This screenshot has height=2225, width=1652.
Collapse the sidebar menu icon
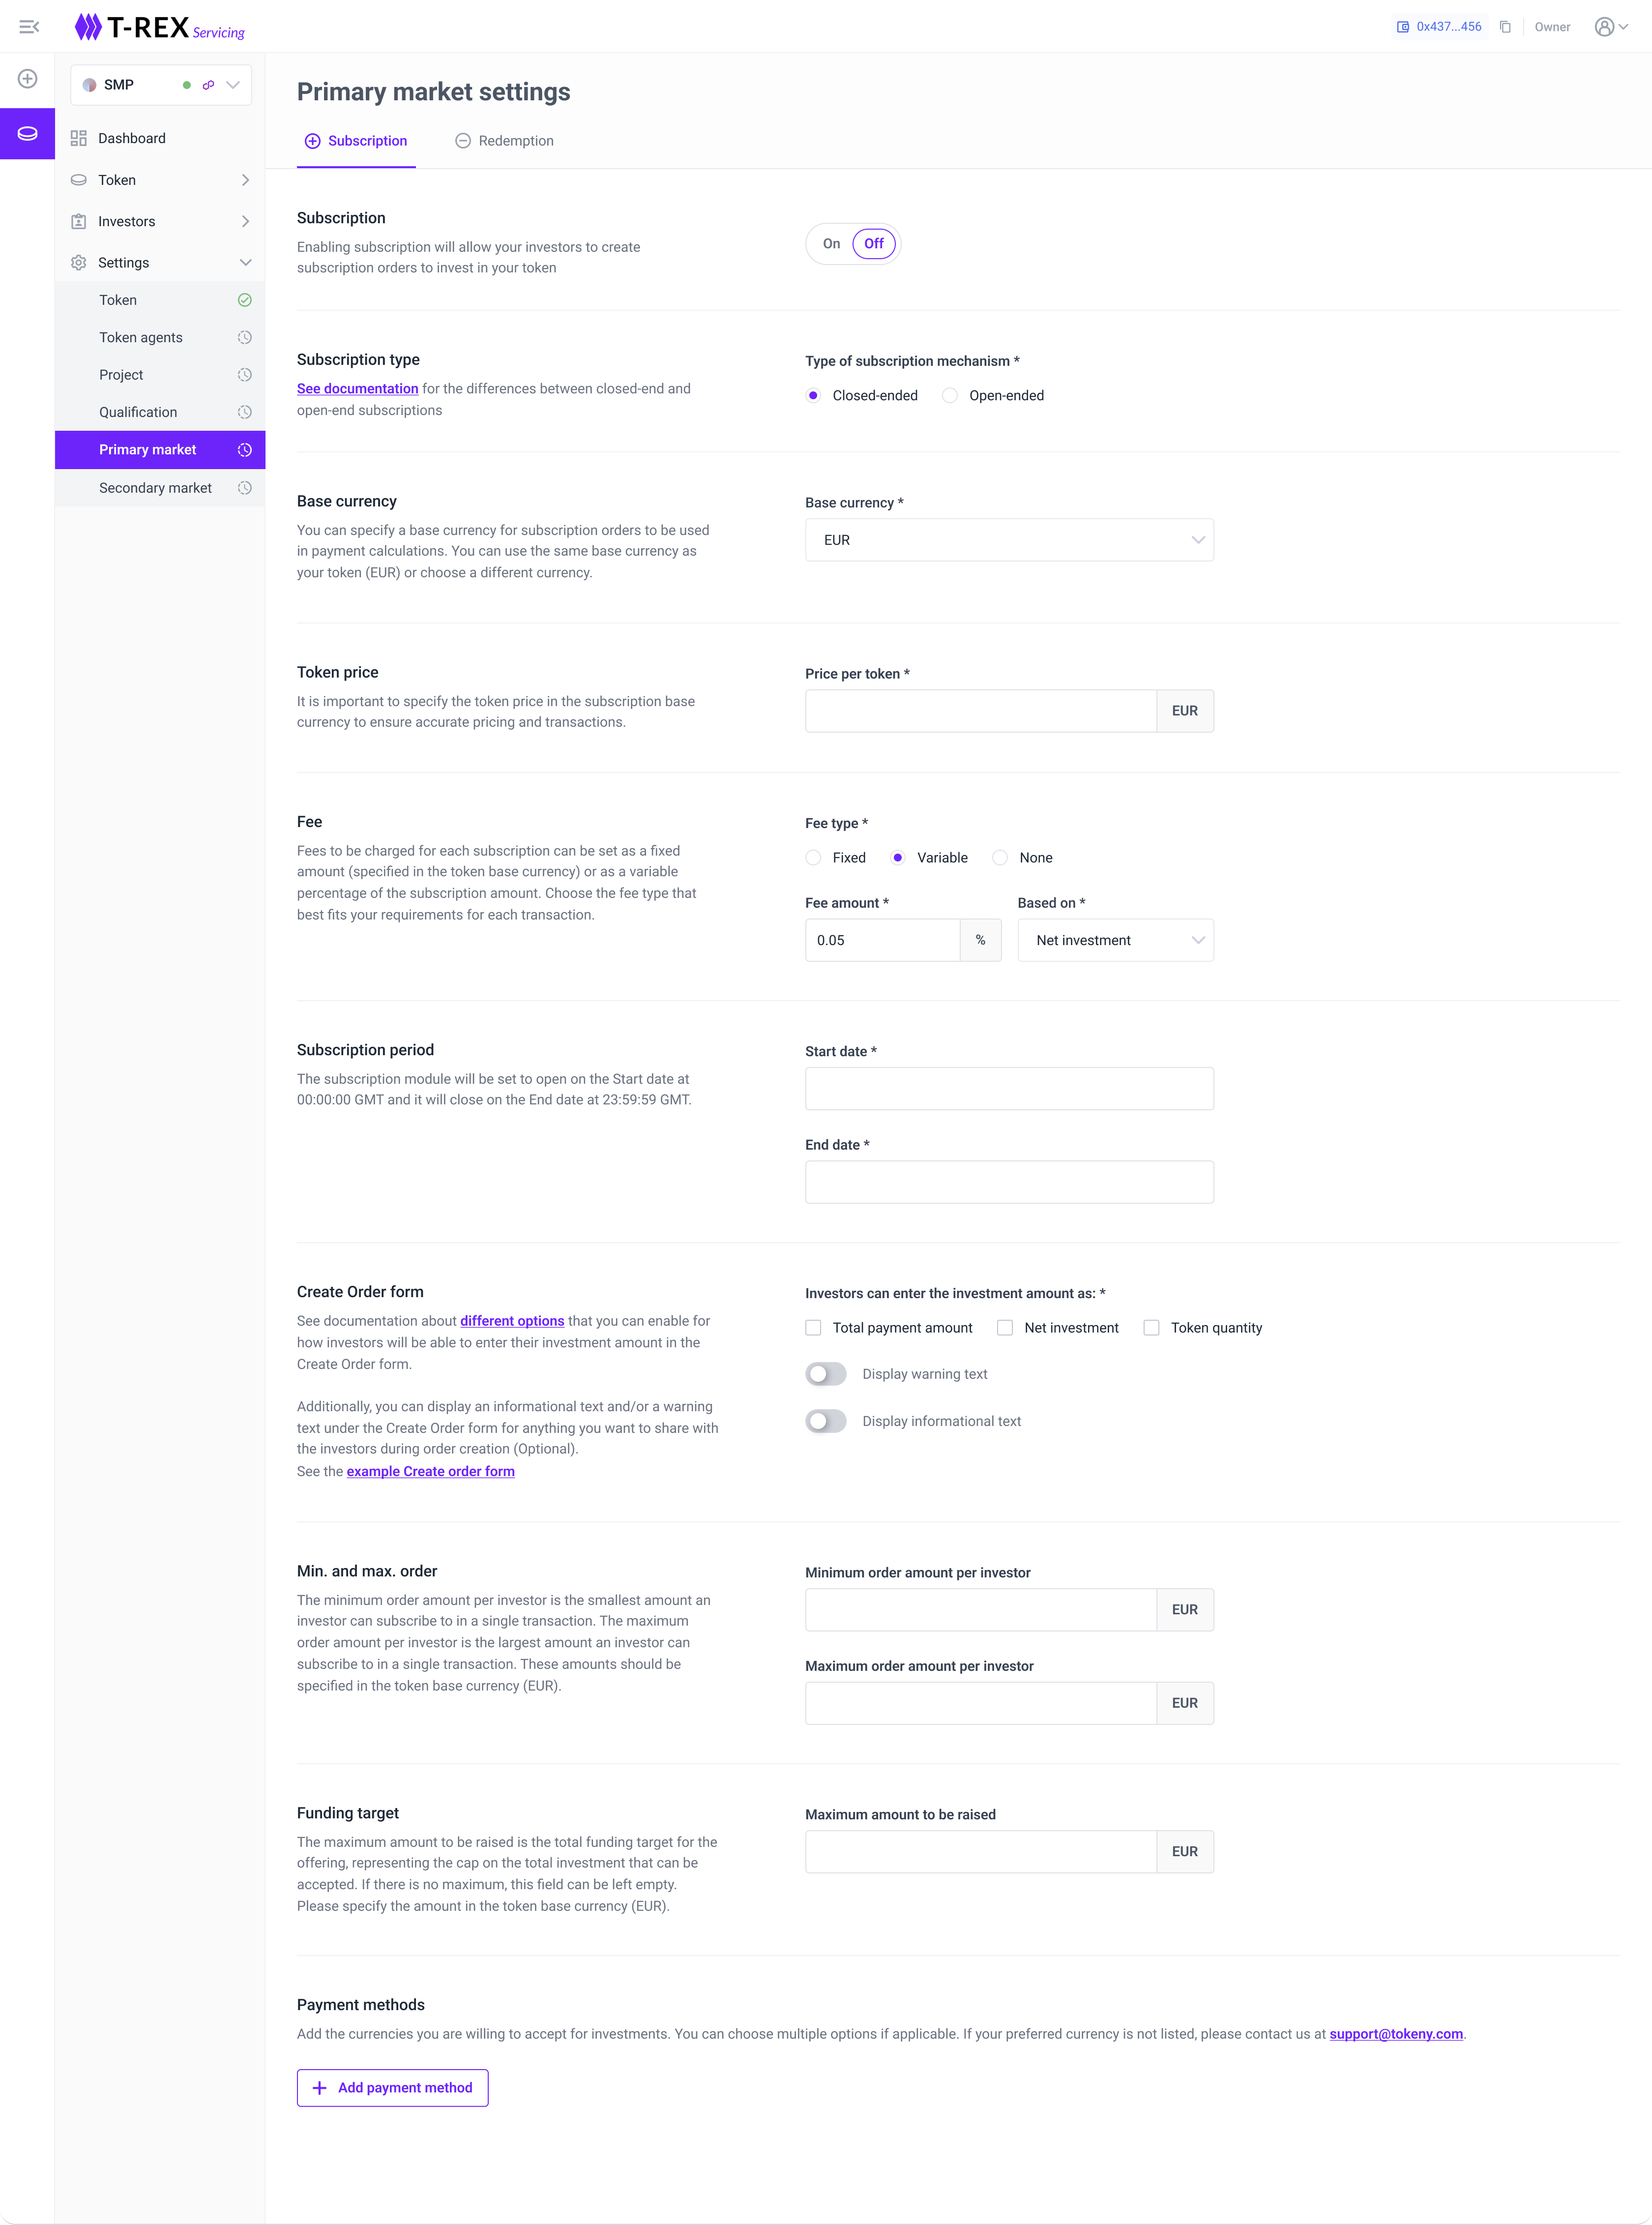29,27
